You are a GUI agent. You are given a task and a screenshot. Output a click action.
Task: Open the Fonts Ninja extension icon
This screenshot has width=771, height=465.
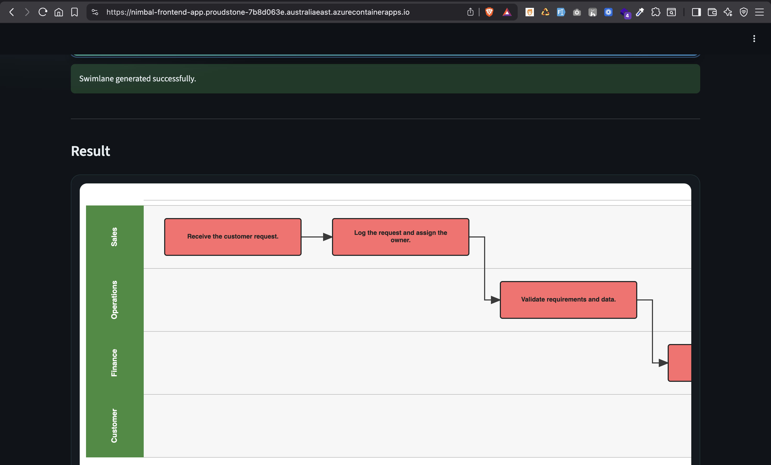coord(561,12)
